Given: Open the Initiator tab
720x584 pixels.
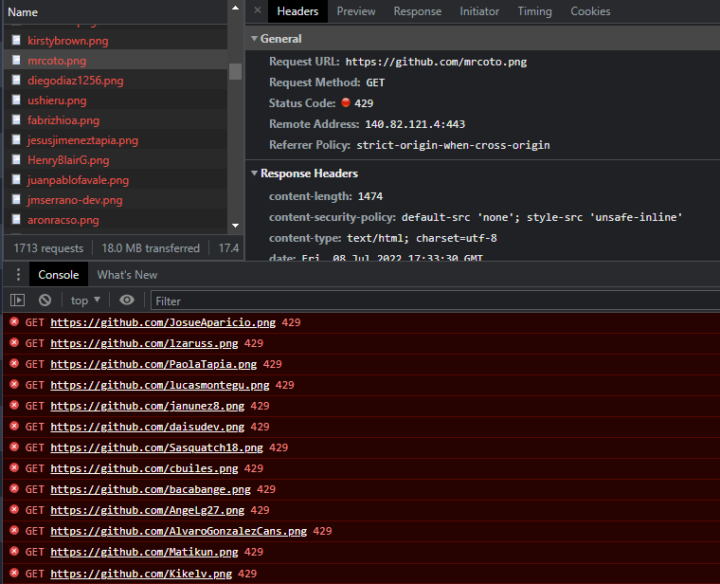Looking at the screenshot, I should (479, 11).
